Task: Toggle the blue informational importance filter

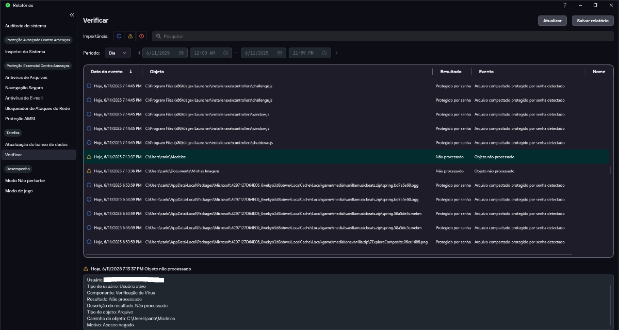Action: click(x=119, y=36)
